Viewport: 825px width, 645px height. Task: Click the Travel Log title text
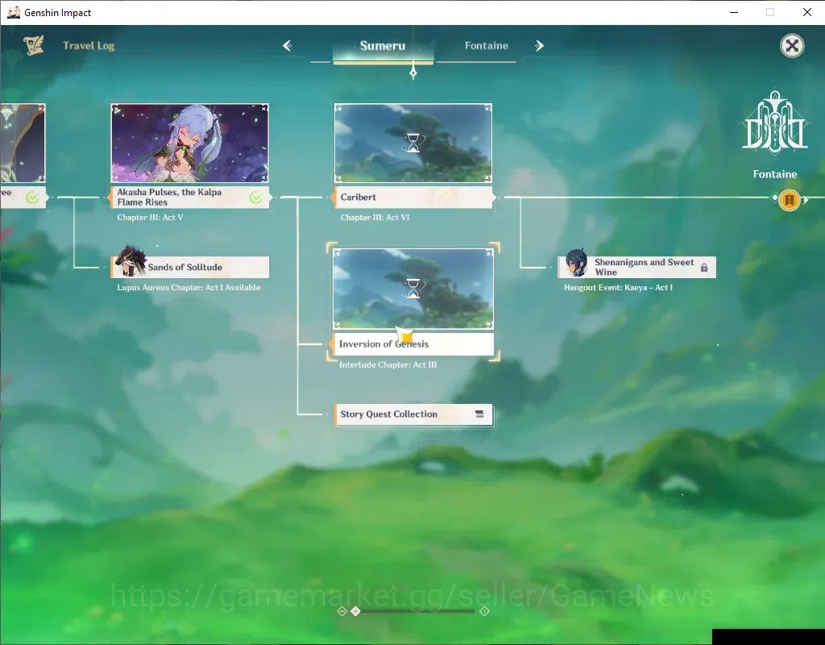(x=89, y=46)
